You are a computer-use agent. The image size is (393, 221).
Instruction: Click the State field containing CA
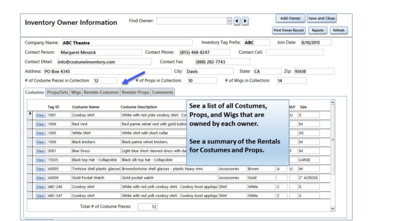(x=268, y=71)
